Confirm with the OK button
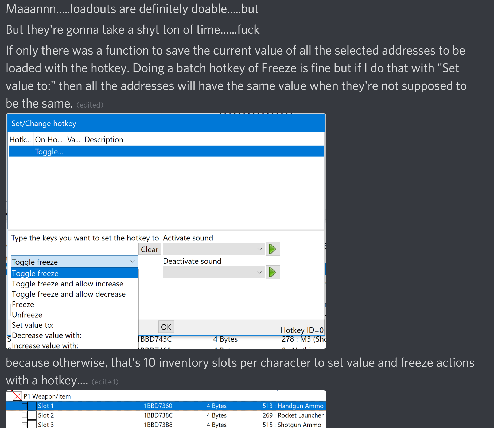This screenshot has height=428, width=494. point(166,327)
